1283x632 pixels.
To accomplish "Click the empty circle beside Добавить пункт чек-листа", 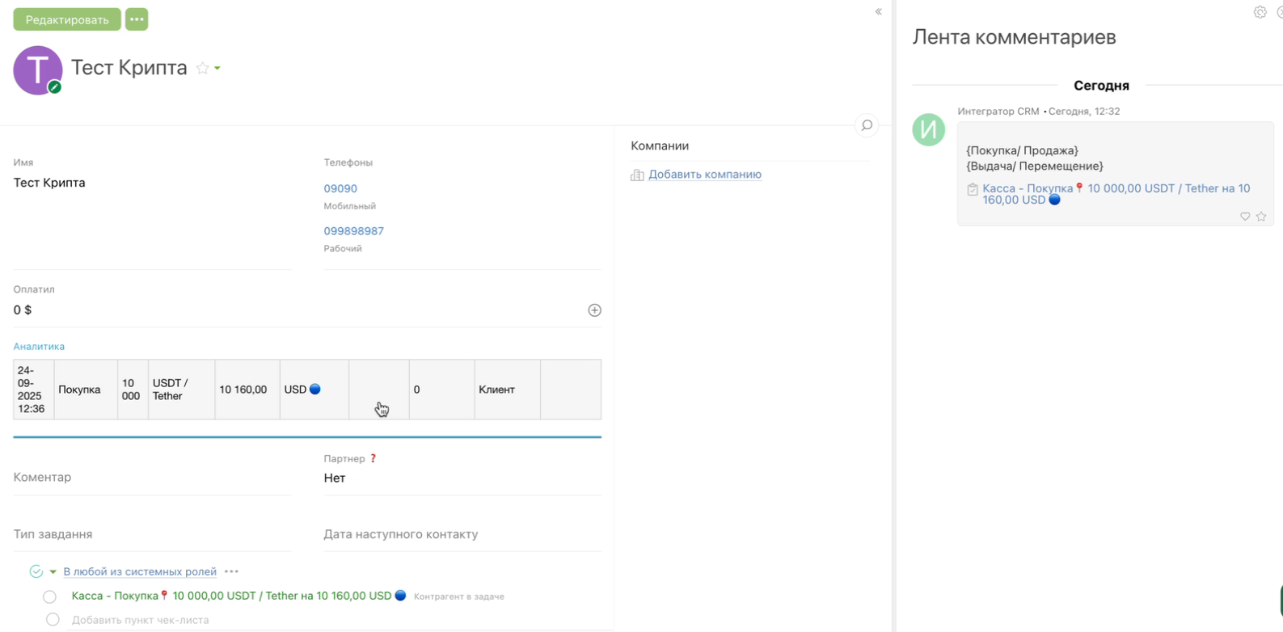I will coord(53,620).
